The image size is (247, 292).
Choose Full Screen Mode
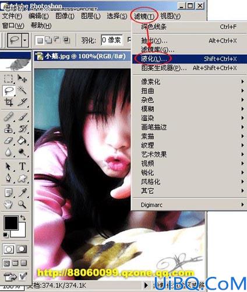pos(24,263)
